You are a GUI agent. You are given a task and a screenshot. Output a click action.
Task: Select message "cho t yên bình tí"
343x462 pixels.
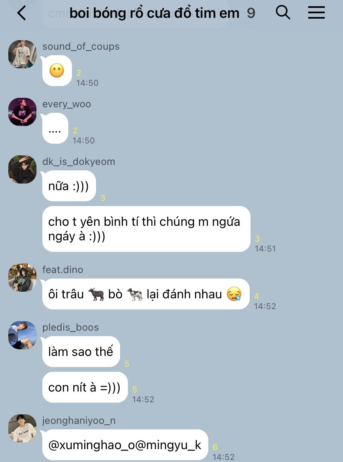[x=146, y=229]
